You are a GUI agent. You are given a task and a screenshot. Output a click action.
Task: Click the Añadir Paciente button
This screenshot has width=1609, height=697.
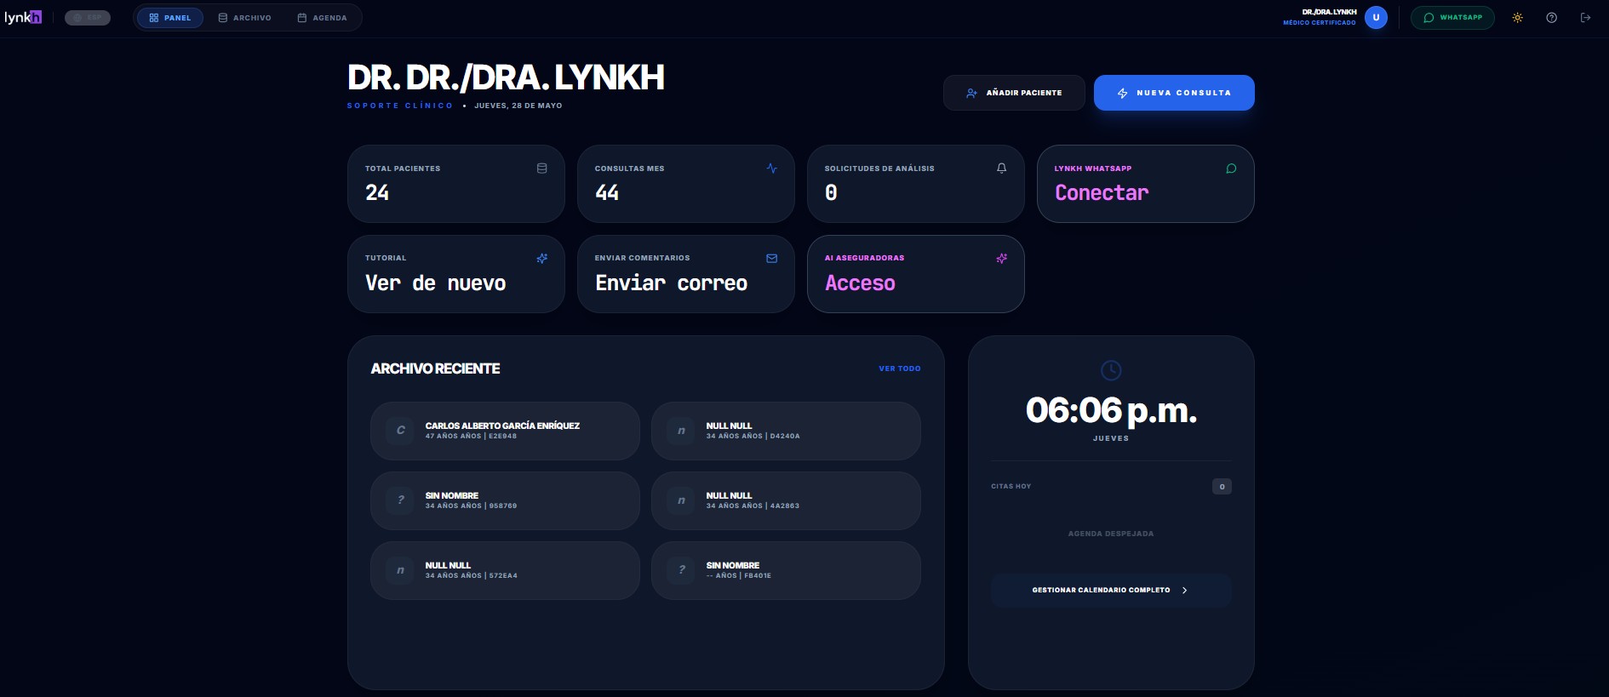(1014, 93)
